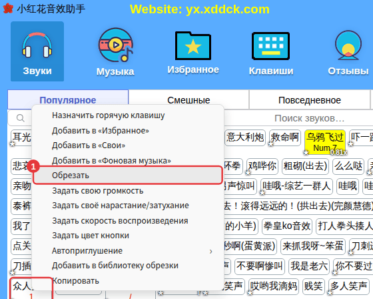Viewport: 373px width, 299px height.
Task: Open the Звуки headphones section
Action: (x=37, y=51)
